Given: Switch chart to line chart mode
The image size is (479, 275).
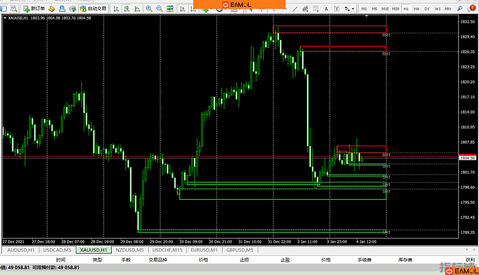Looking at the screenshot, I should [x=137, y=9].
